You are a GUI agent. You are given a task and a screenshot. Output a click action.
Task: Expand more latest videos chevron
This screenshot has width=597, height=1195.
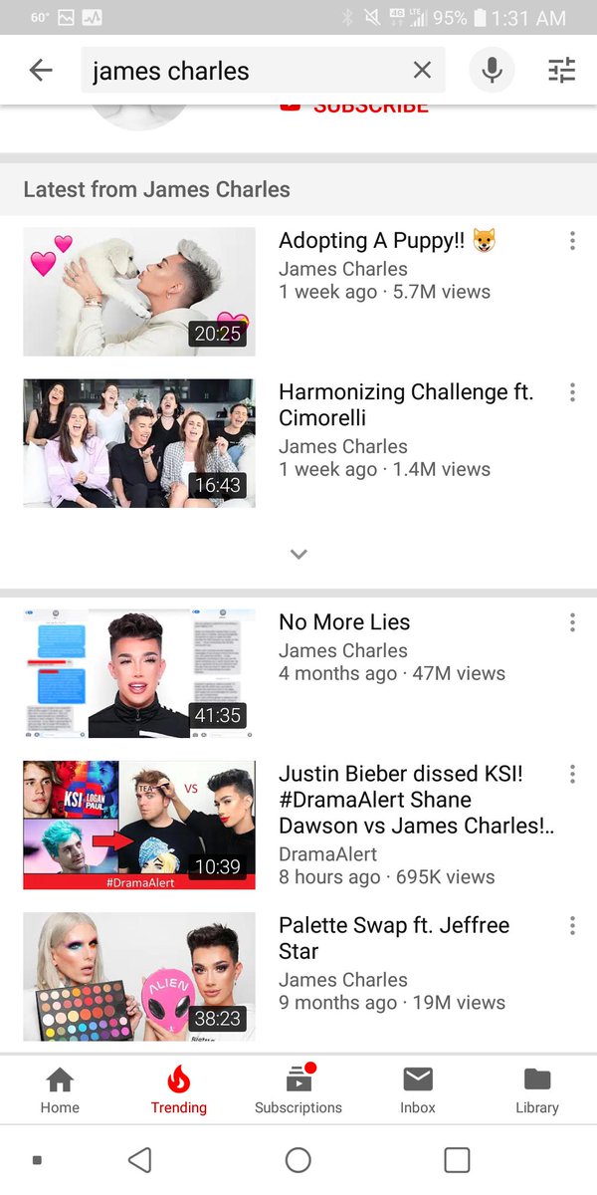tap(298, 554)
